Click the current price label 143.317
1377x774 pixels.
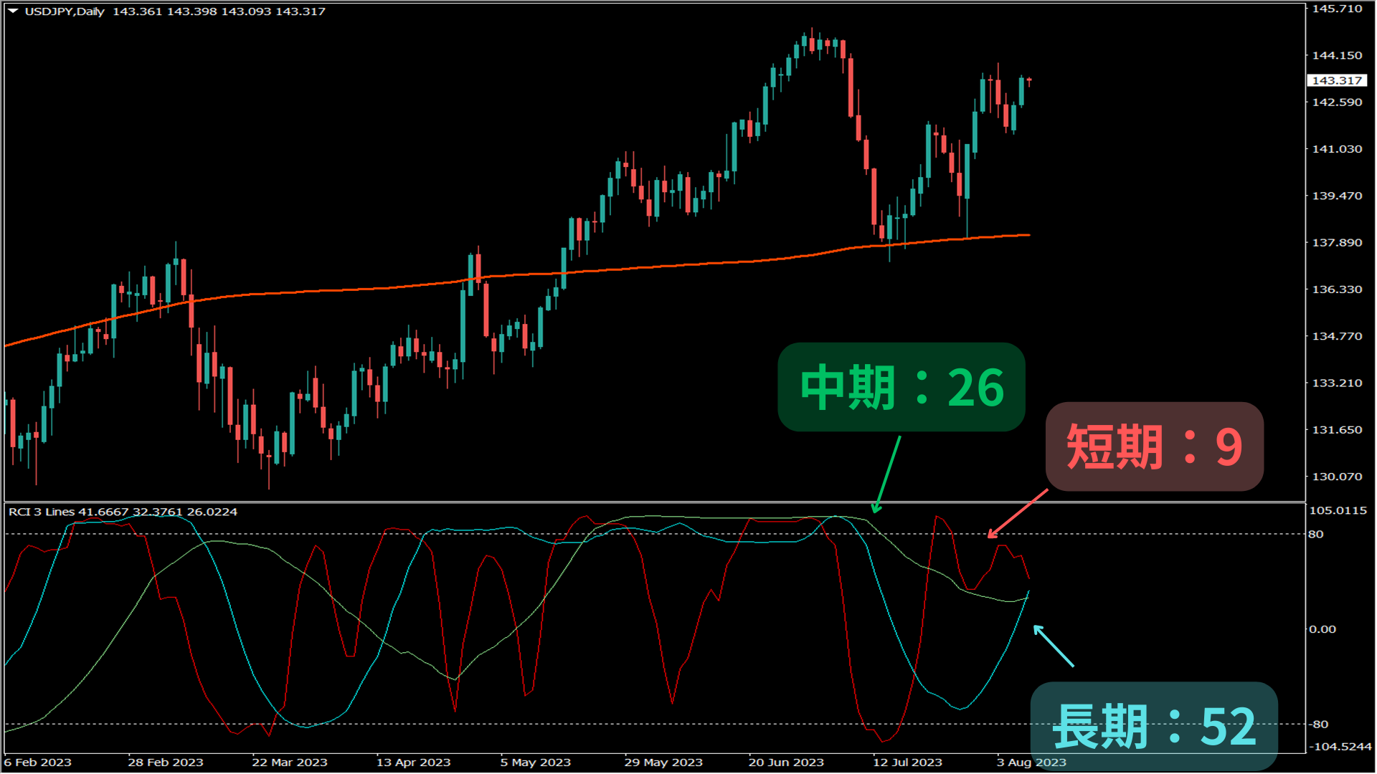point(1336,80)
